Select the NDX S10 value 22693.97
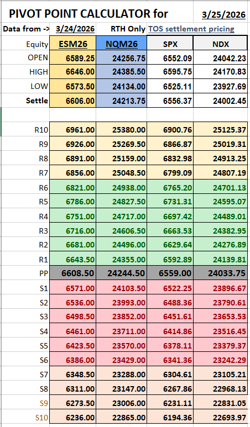 click(221, 417)
